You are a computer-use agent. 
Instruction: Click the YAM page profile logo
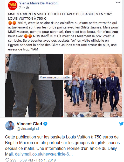13,5
